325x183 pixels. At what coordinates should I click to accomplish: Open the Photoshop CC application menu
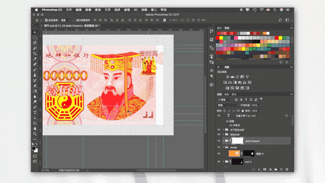tap(52, 10)
